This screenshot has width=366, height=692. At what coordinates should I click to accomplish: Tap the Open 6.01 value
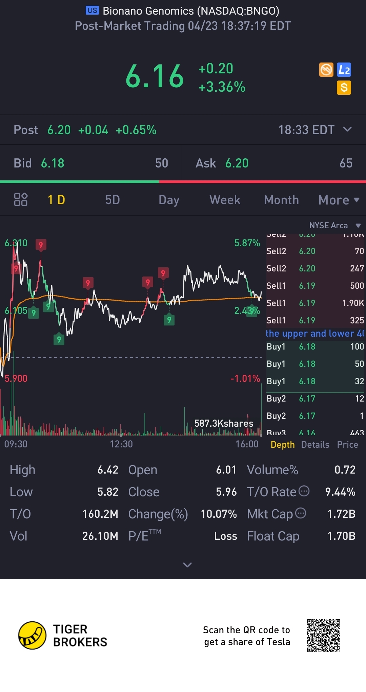[226, 470]
